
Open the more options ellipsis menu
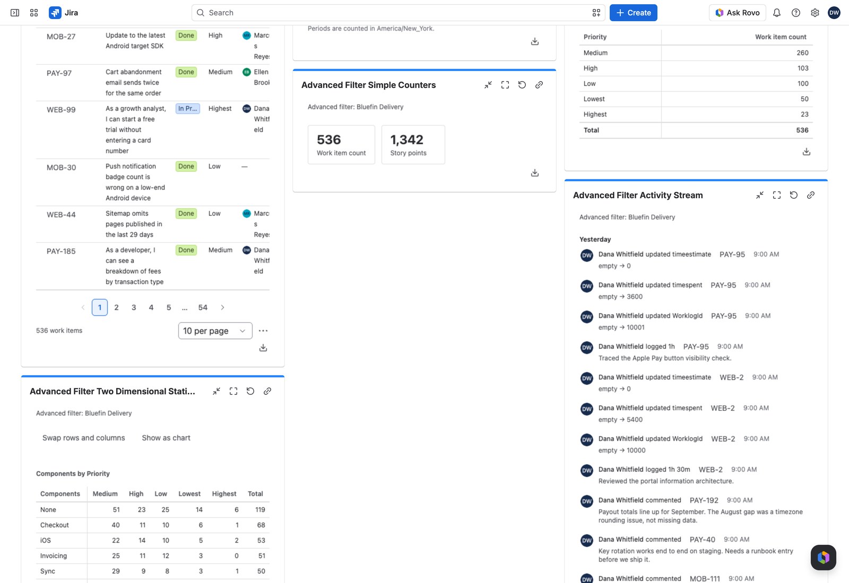click(x=263, y=331)
